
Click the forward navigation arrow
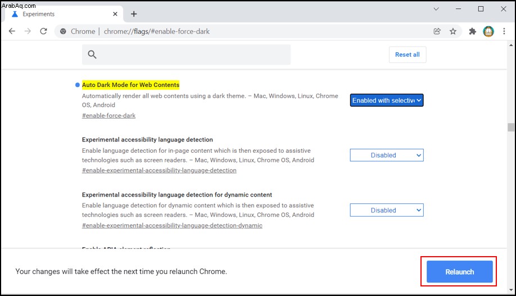point(28,31)
